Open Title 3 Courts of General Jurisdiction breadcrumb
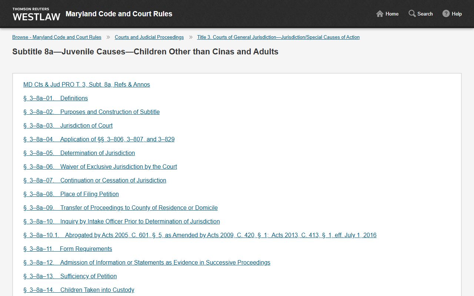The image size is (474, 296). click(278, 37)
